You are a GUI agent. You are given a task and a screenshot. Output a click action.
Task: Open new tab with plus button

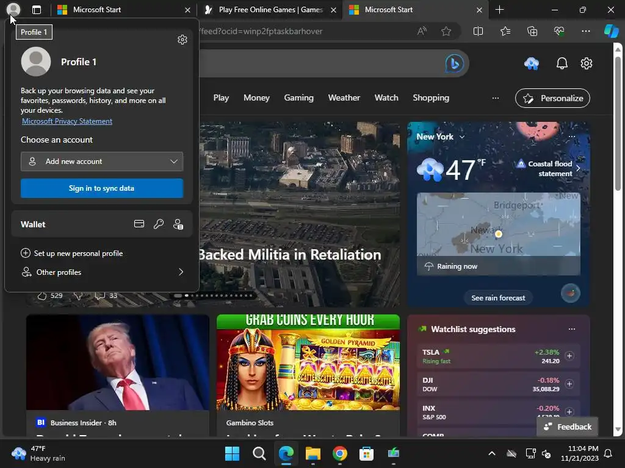coord(499,10)
